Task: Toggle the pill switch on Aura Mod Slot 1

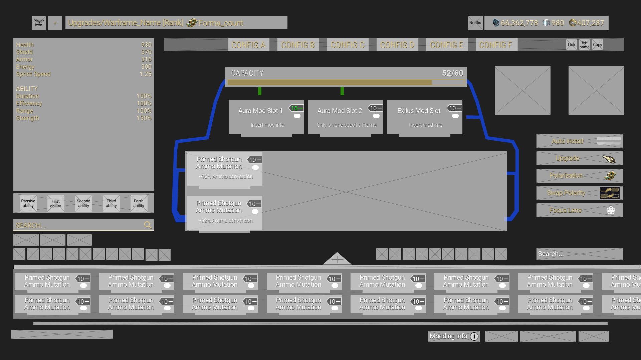Action: pyautogui.click(x=297, y=116)
